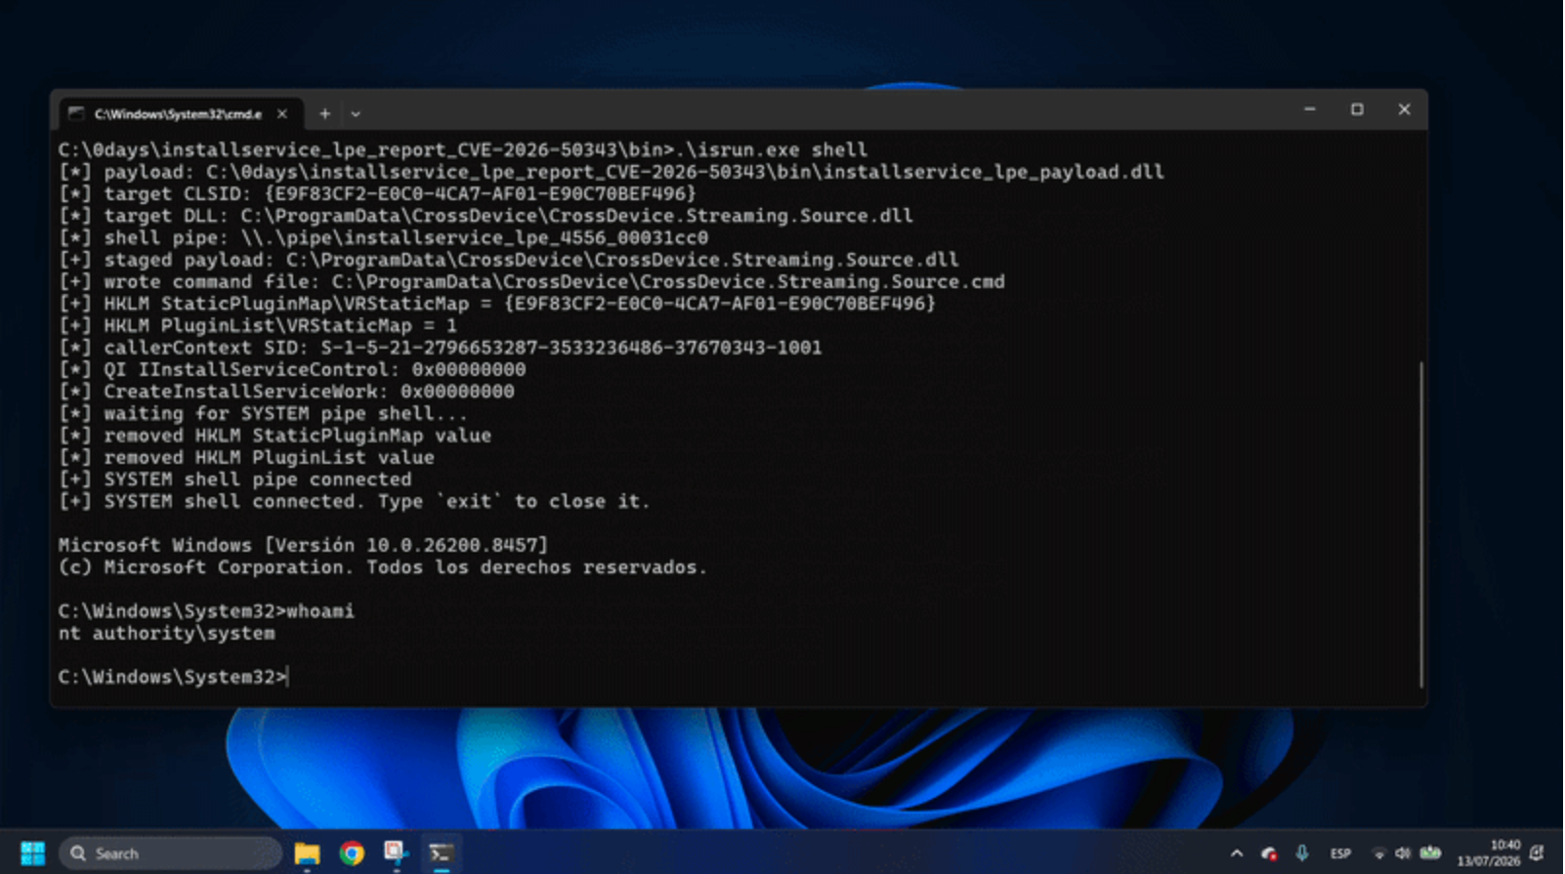This screenshot has height=874, width=1565.
Task: Click the 'shell pipe' output line
Action: 383,238
